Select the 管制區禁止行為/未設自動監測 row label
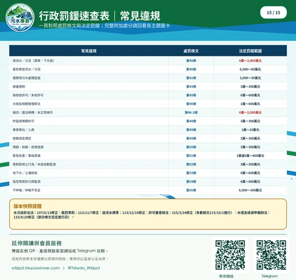 [34, 164]
